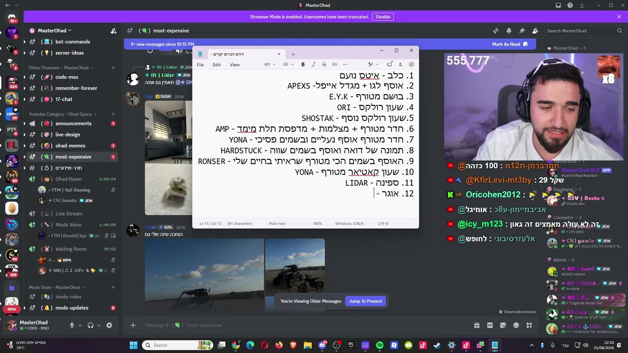
Task: Deafen with the headphones icon
Action: pyautogui.click(x=91, y=325)
